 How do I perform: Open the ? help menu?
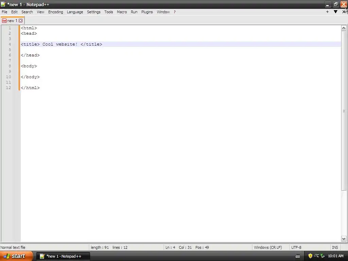coord(175,12)
